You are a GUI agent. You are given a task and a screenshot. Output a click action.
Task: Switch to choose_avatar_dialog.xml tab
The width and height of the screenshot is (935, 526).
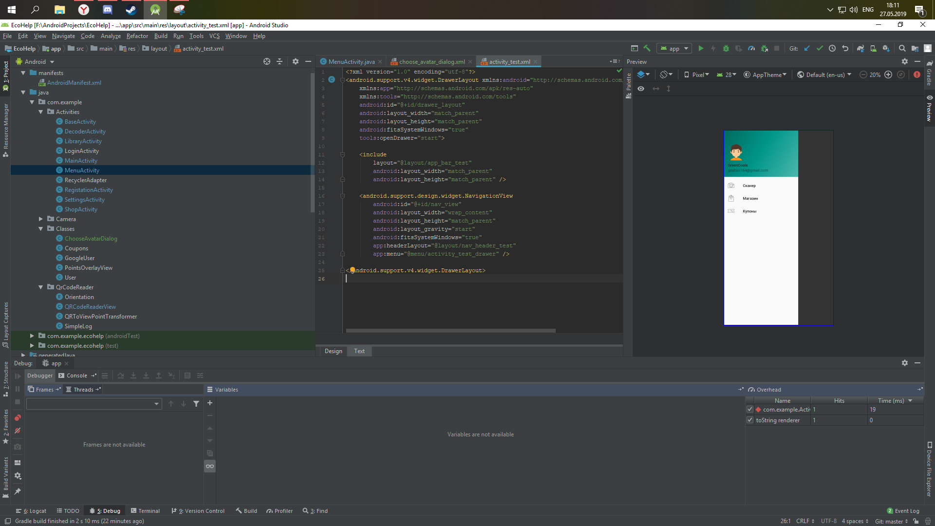coord(431,61)
